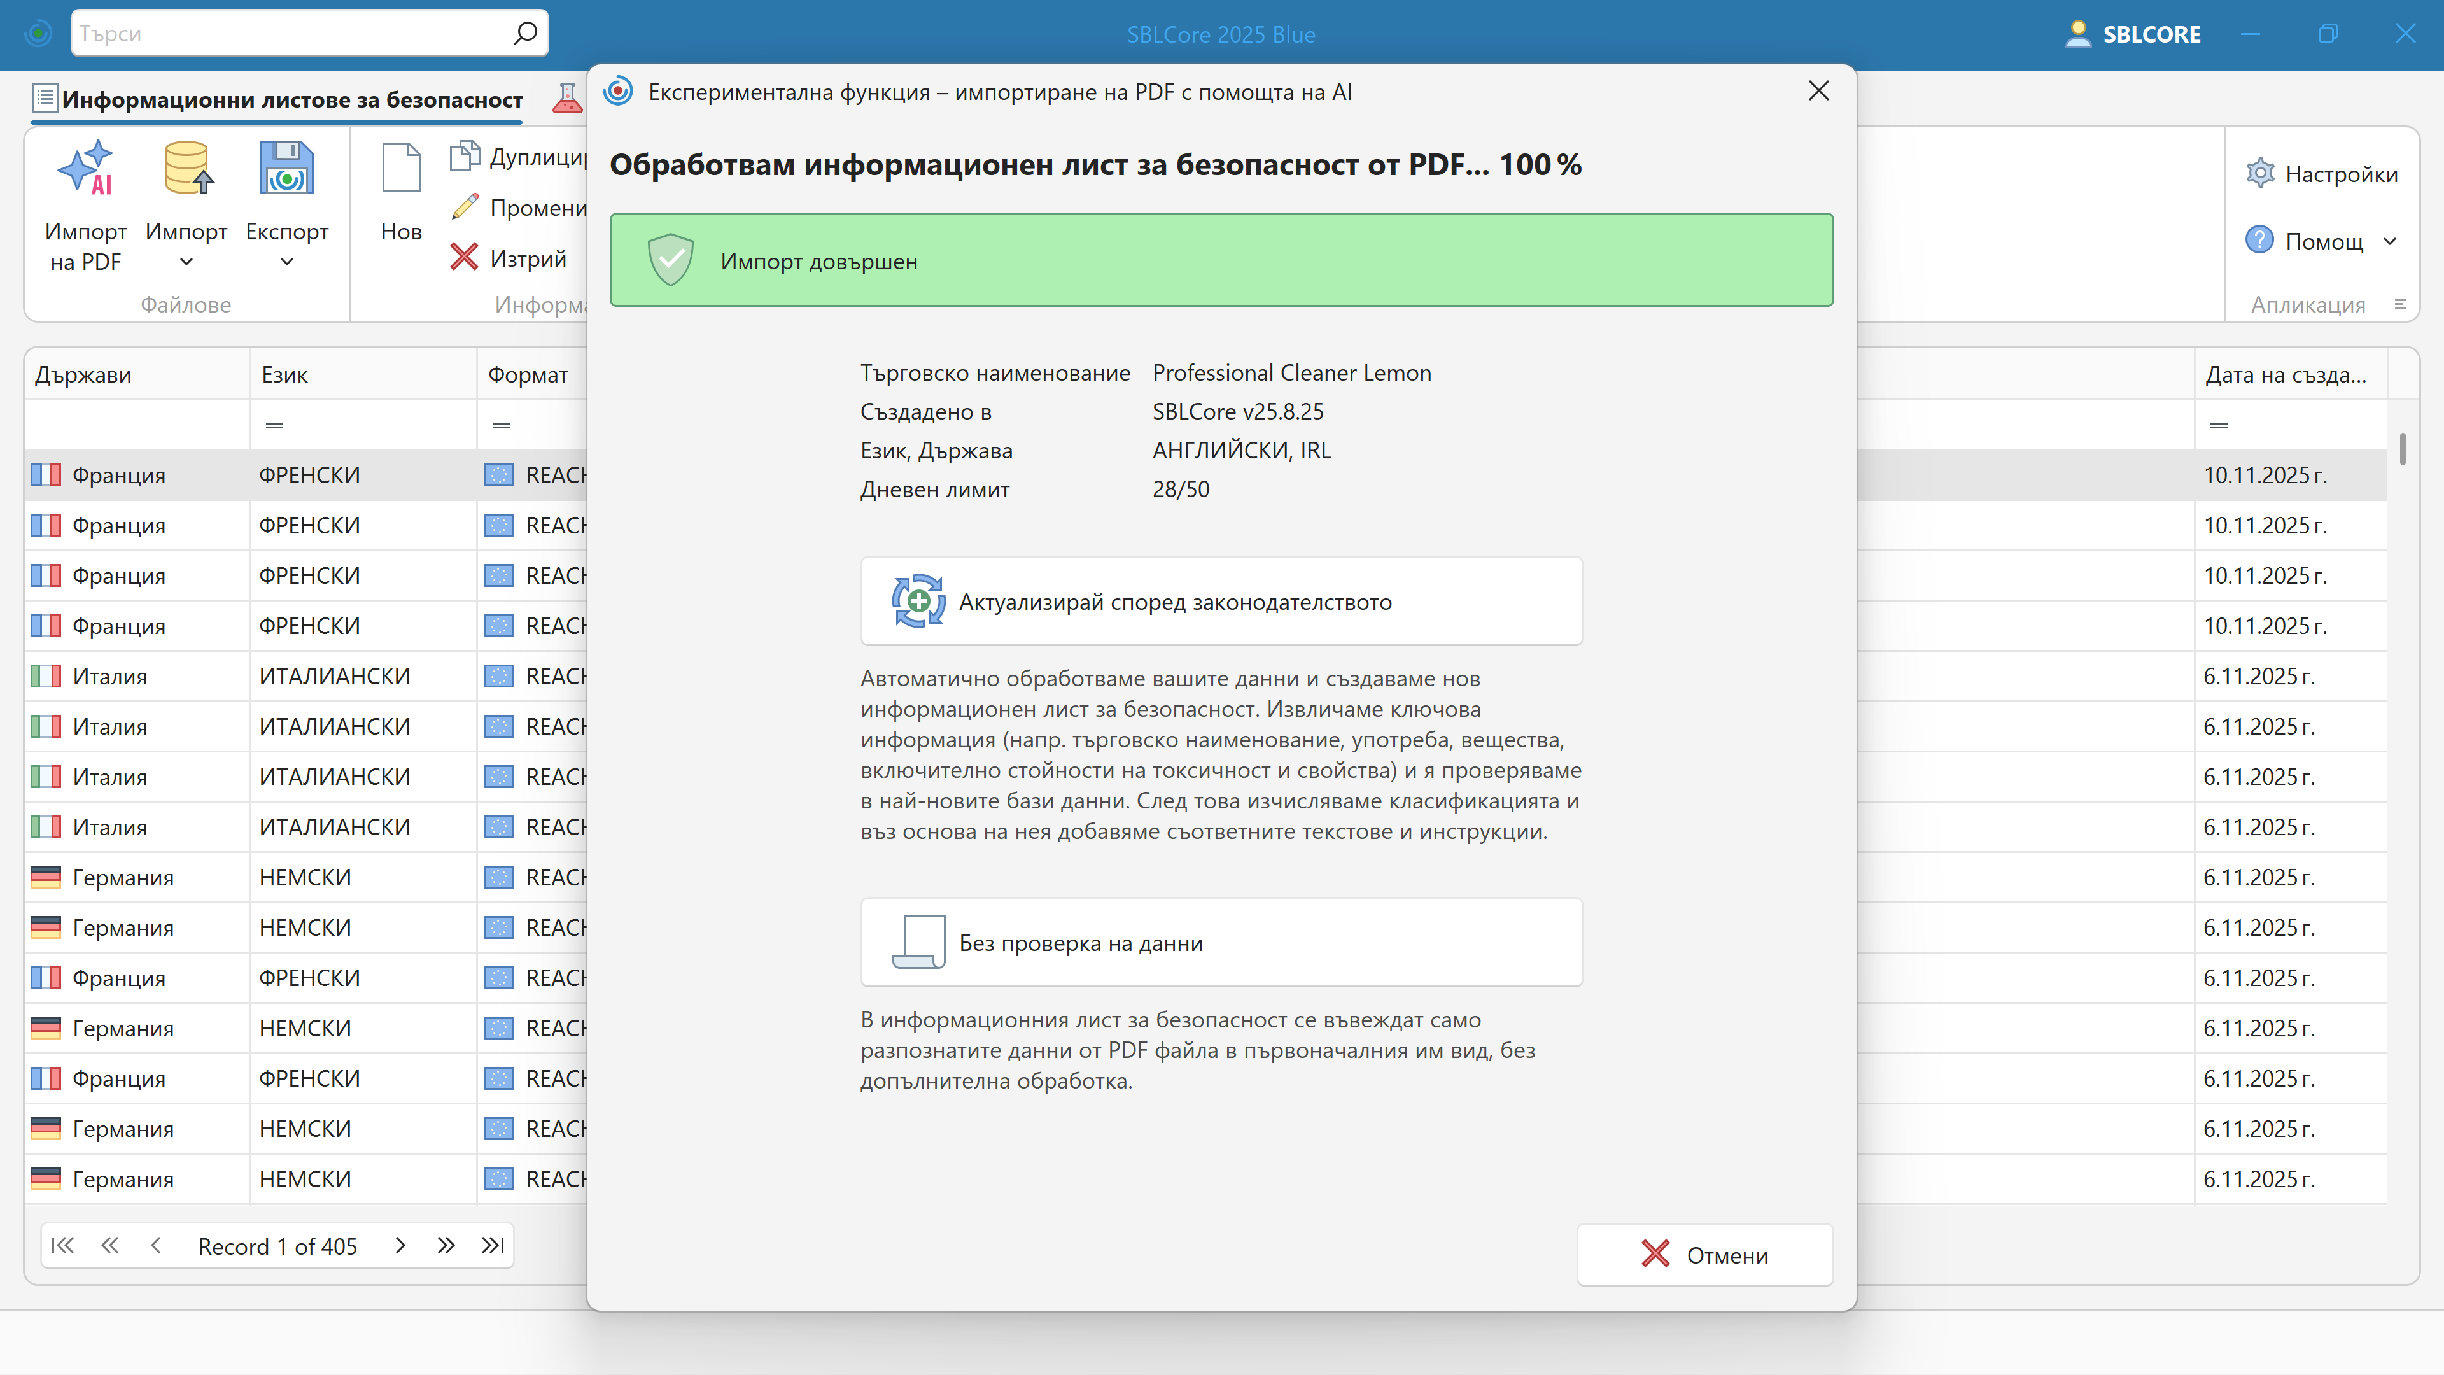
Task: Go to the last record page
Action: click(493, 1245)
